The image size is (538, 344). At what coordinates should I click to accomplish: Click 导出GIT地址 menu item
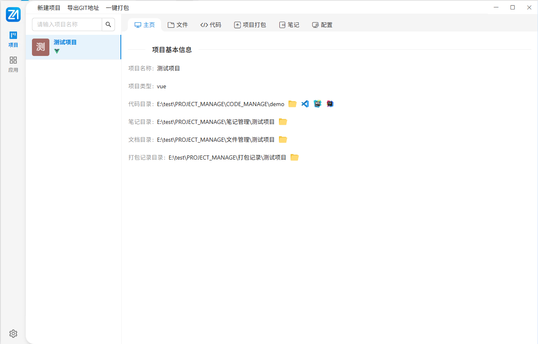click(x=83, y=7)
